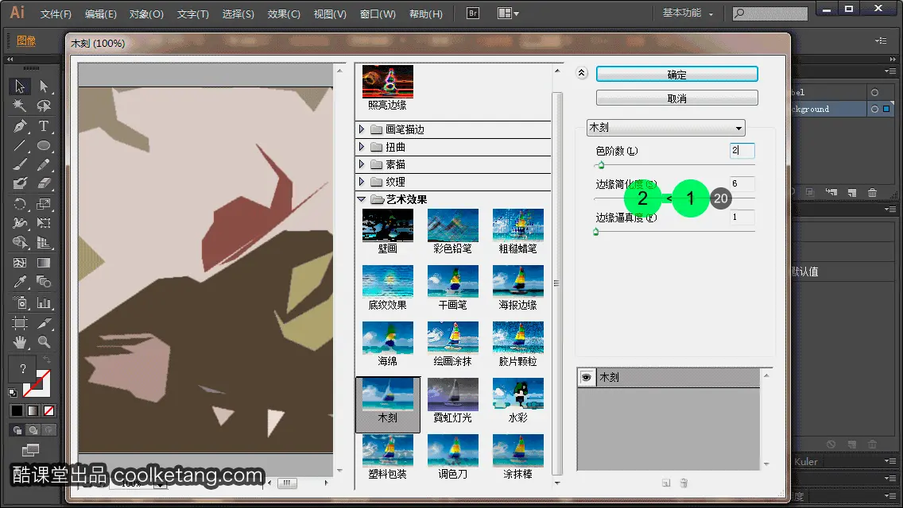Image resolution: width=903 pixels, height=508 pixels.
Task: Select the Zoom tool
Action: pos(44,342)
